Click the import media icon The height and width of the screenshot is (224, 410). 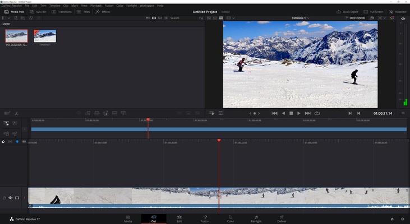coord(16,18)
